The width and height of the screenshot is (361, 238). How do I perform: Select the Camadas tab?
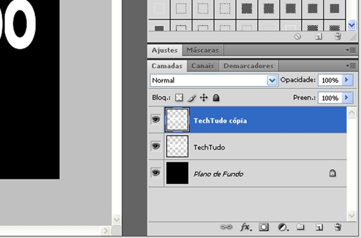(x=167, y=66)
